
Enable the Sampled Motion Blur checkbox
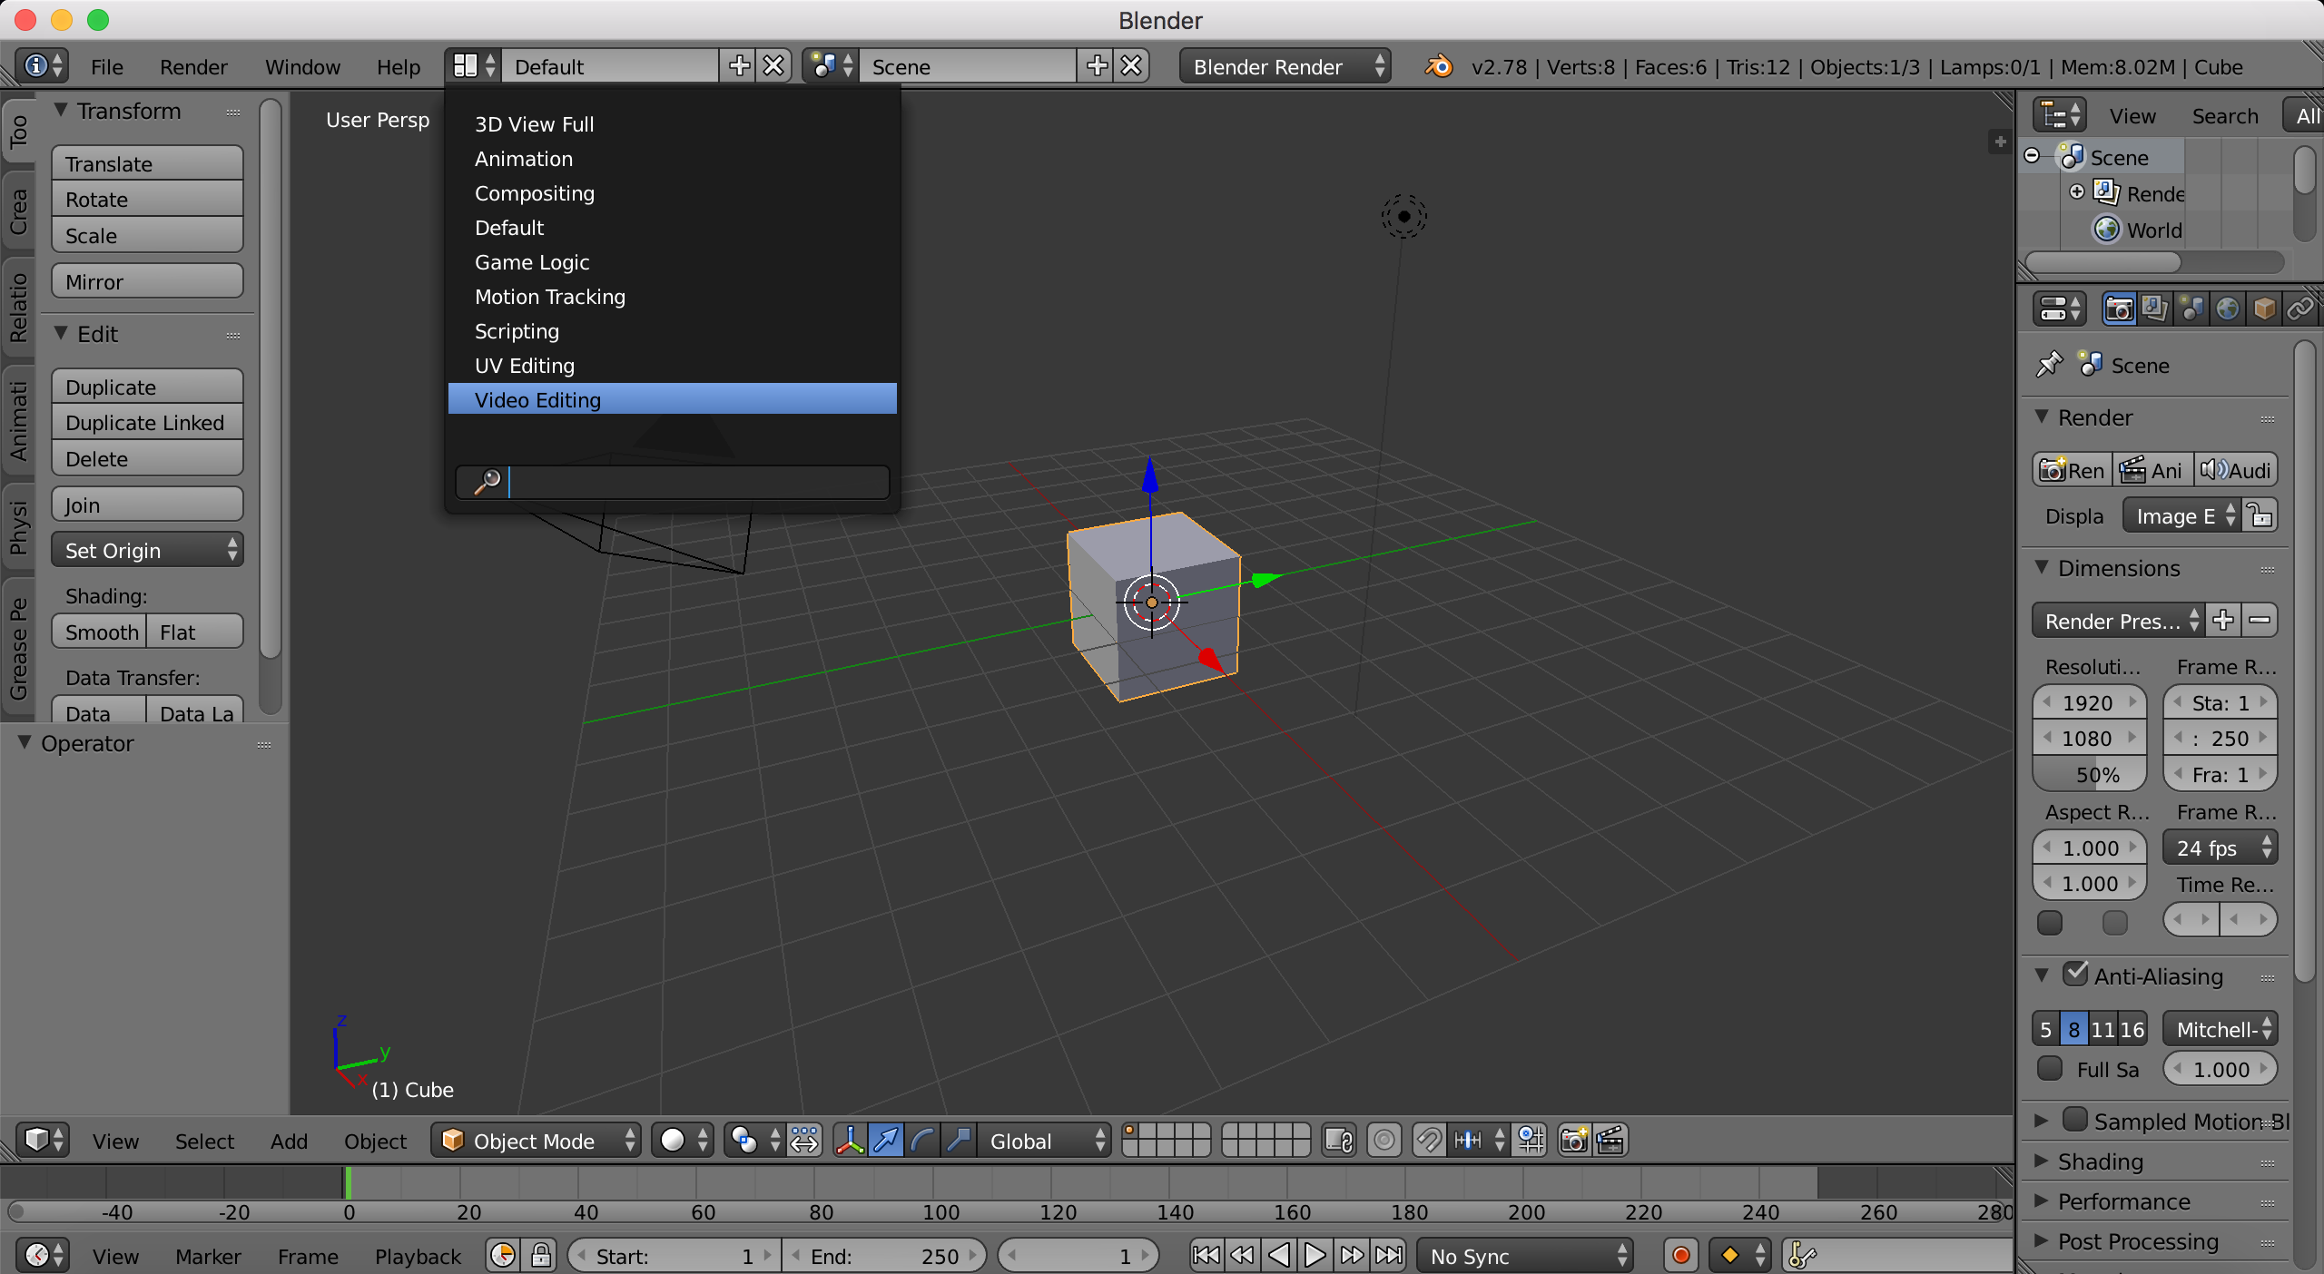tap(2075, 1120)
